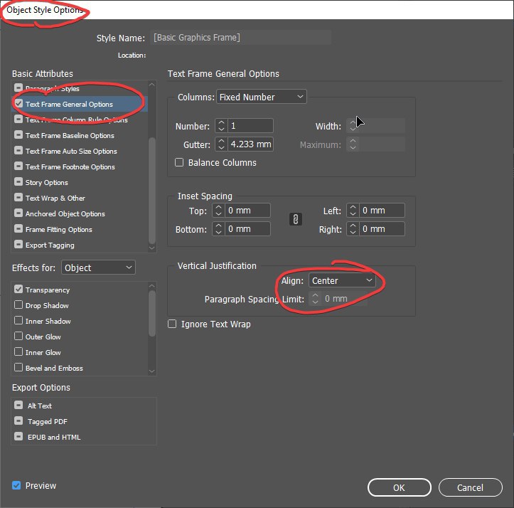This screenshot has height=508, width=514.
Task: Click the inset Left 0 mm field
Action: click(382, 211)
